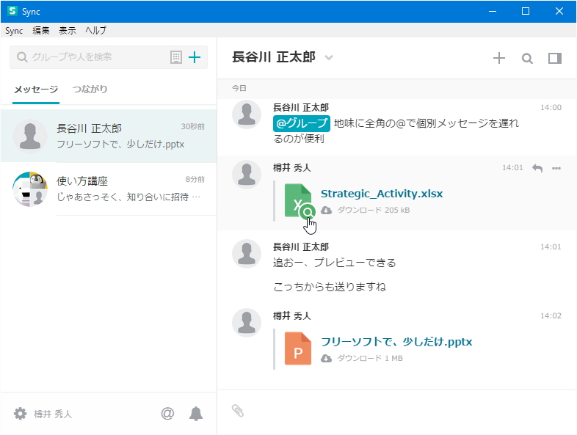Toggle the side panel icon in header
The image size is (577, 435).
[554, 58]
